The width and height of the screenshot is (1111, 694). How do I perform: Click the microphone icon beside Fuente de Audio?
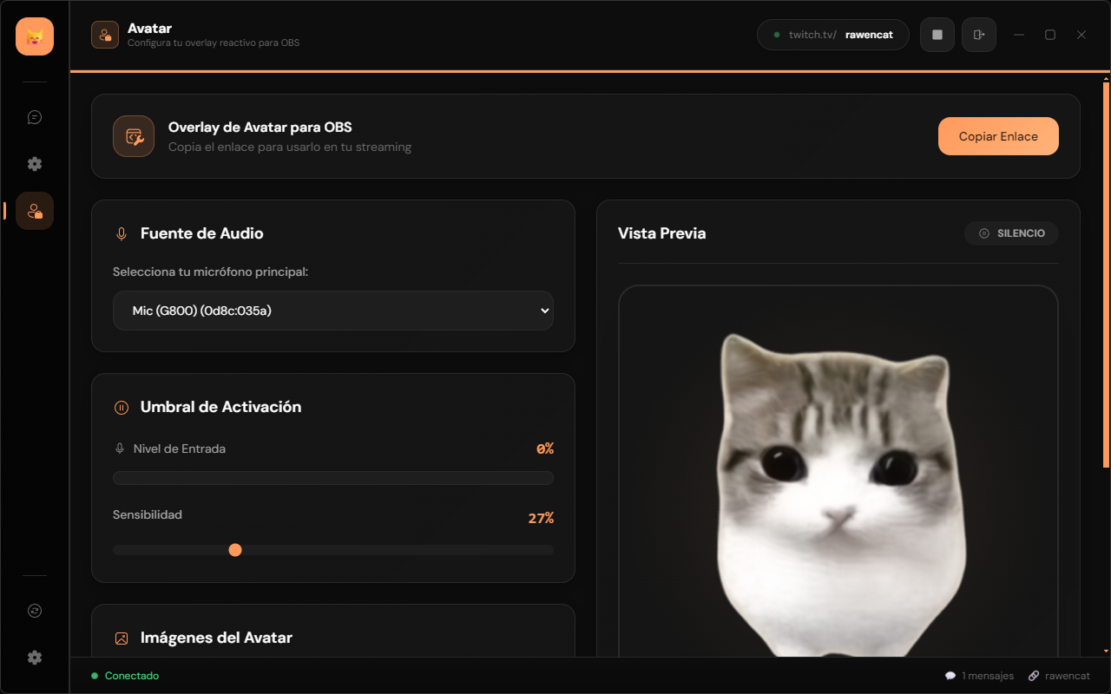[x=122, y=233]
